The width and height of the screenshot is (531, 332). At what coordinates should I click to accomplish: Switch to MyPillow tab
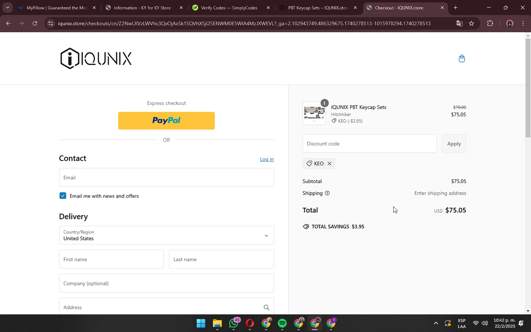57,7
